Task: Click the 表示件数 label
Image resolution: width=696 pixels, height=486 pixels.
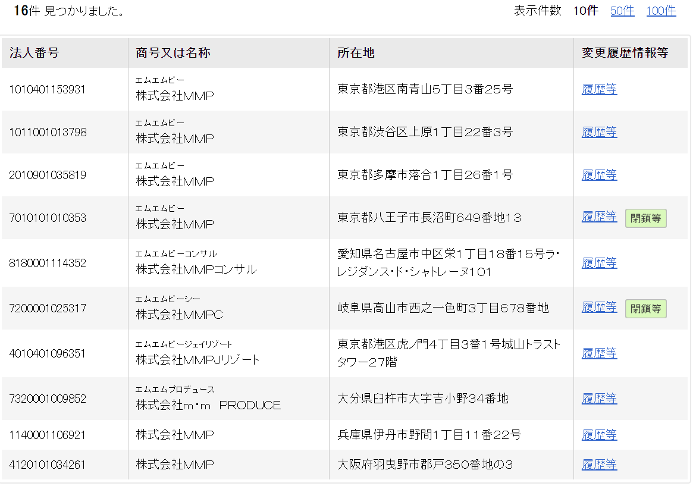Action: [x=538, y=11]
